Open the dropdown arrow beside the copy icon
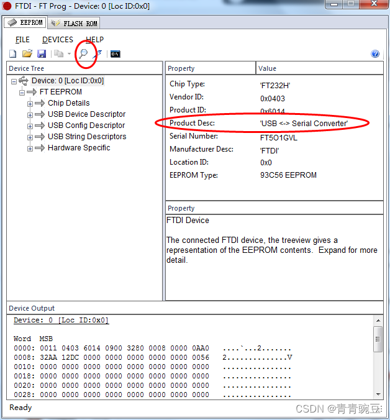Viewport: 390px width, 420px height. 69,54
